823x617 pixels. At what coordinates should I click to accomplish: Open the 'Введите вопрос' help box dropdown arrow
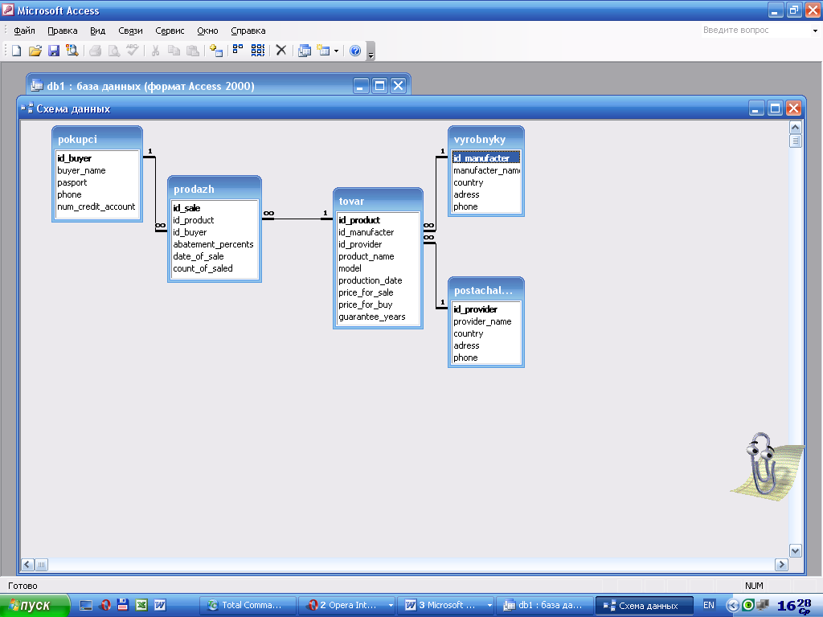coord(814,31)
